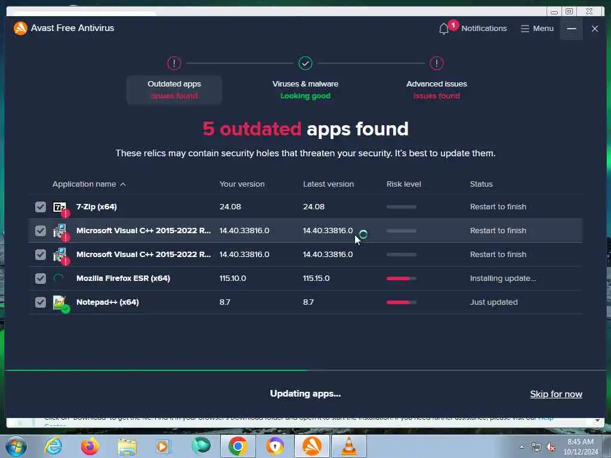Click the Updating apps... label
This screenshot has width=611, height=458.
tap(305, 394)
